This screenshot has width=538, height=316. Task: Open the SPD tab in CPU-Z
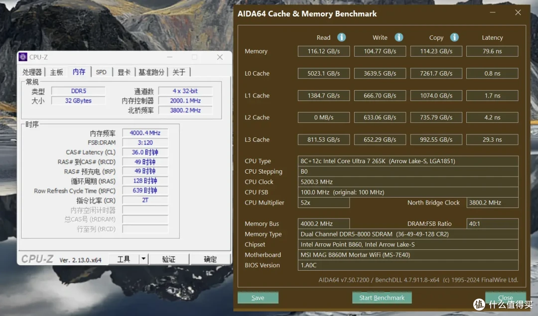tap(101, 72)
